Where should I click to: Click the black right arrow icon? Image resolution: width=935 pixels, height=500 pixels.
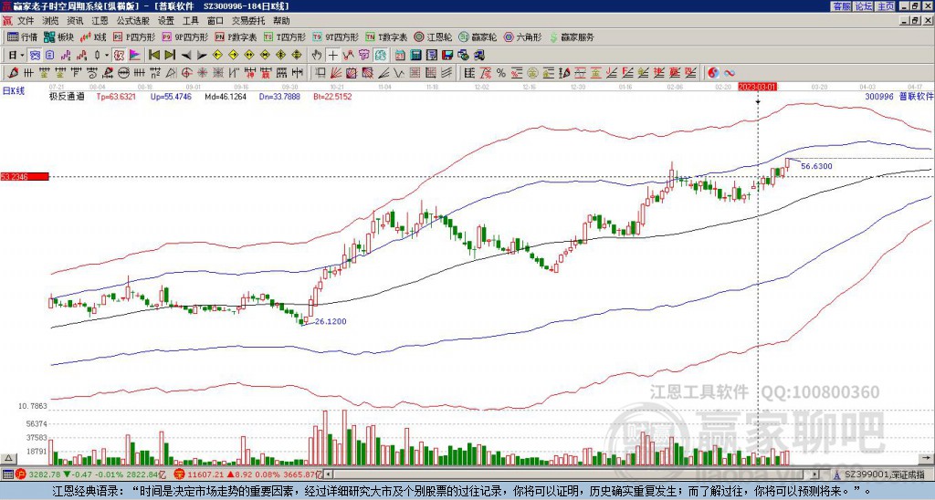202,56
